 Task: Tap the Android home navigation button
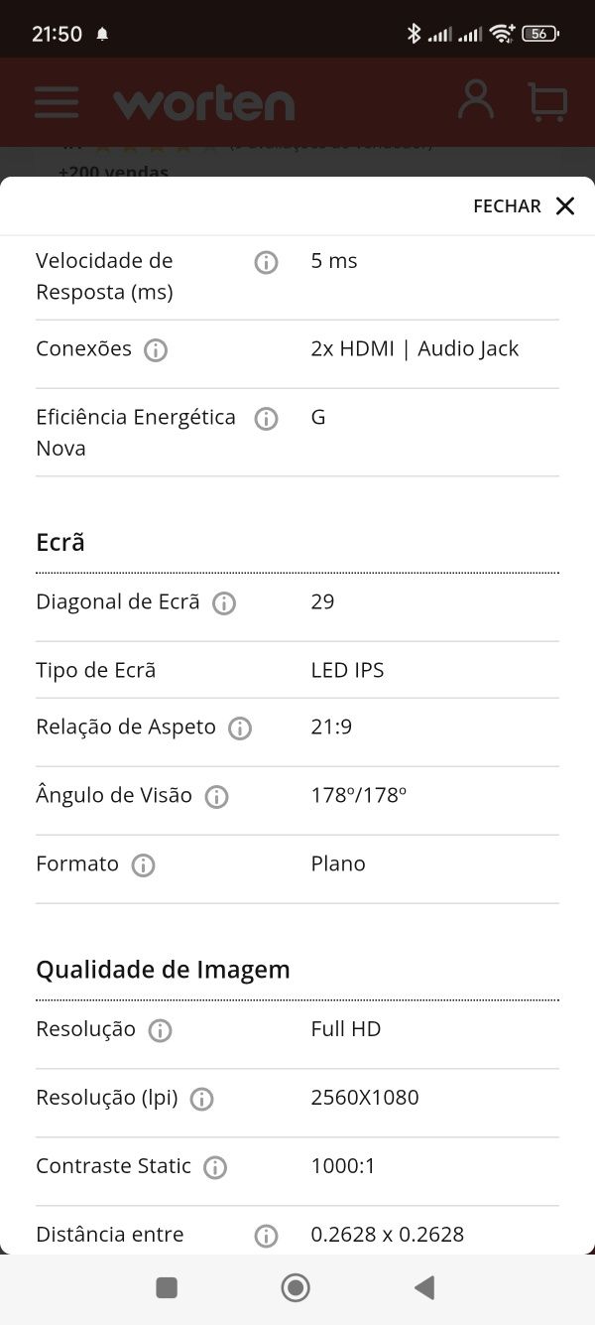point(296,1288)
